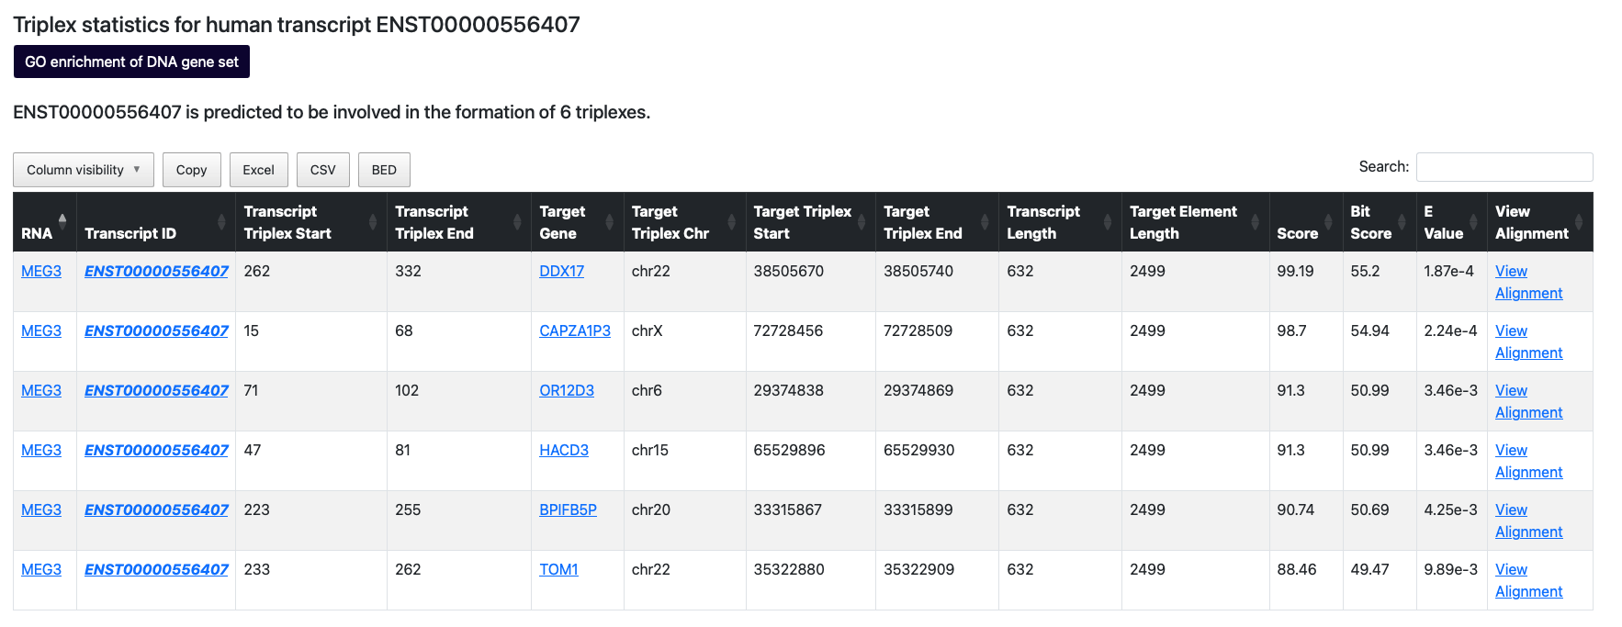
Task: Sort by RNA column sort arrows
Action: 62,221
